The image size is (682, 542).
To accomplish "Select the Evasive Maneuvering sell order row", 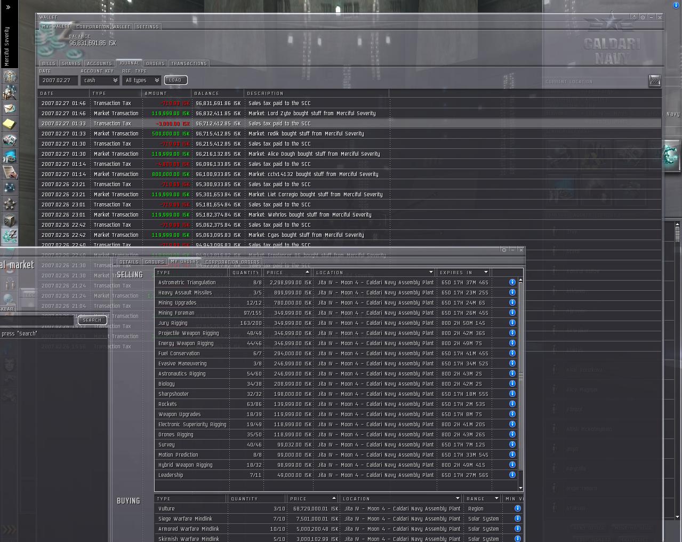I will point(336,363).
